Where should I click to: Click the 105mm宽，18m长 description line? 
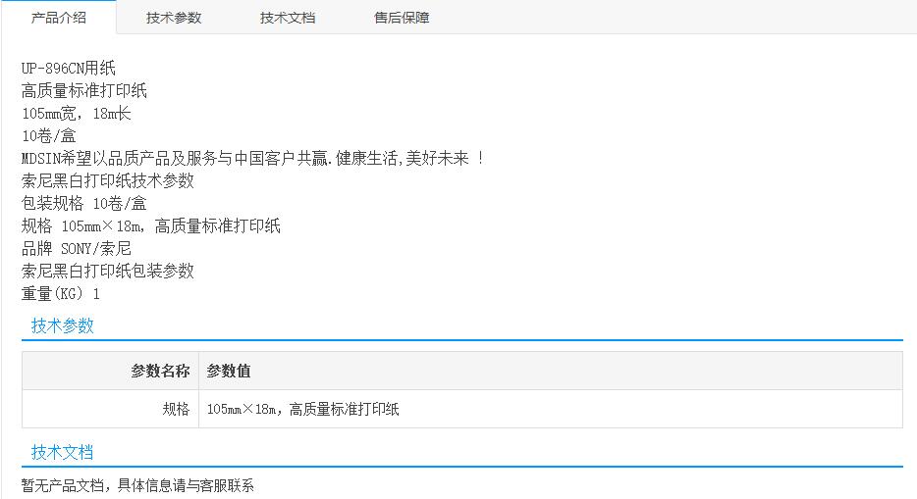[77, 114]
